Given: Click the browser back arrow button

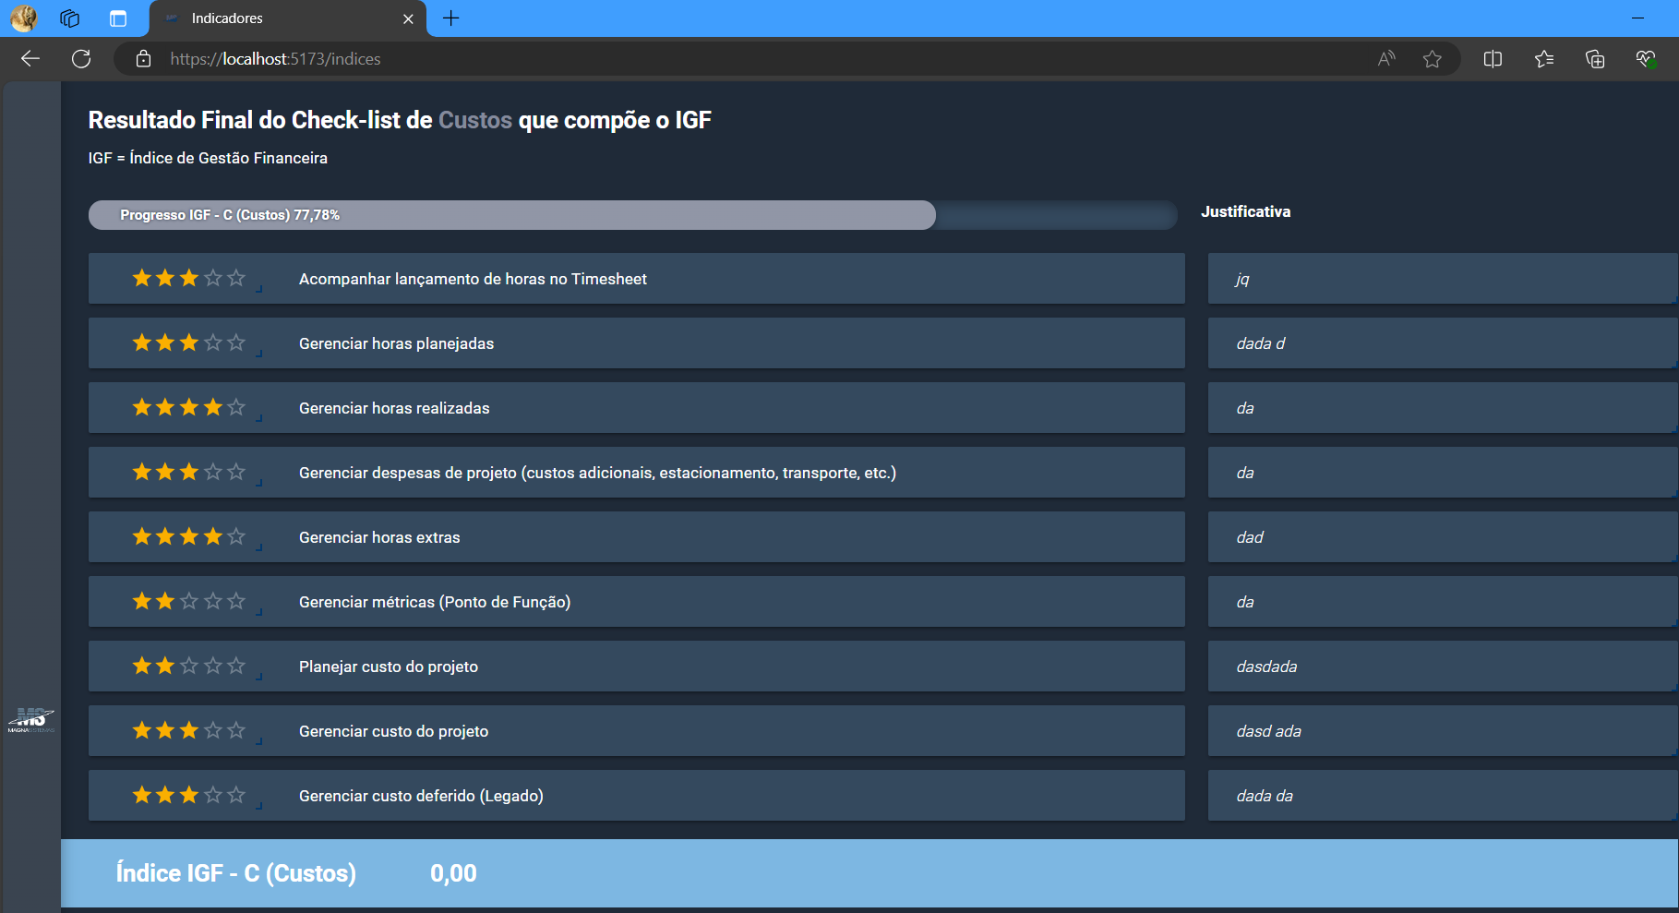Looking at the screenshot, I should click(x=30, y=59).
